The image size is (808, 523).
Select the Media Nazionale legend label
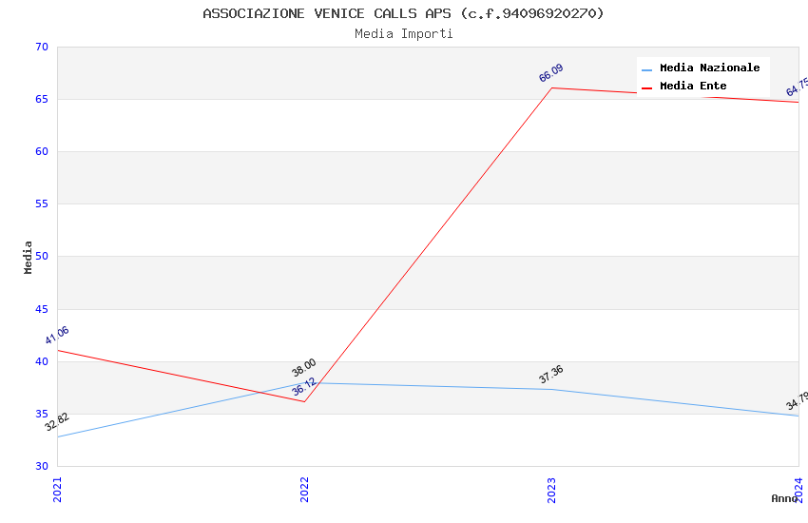(x=709, y=68)
